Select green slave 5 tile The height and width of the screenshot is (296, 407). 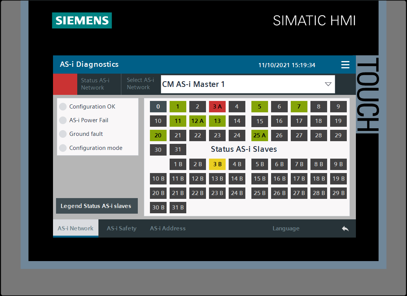point(260,106)
